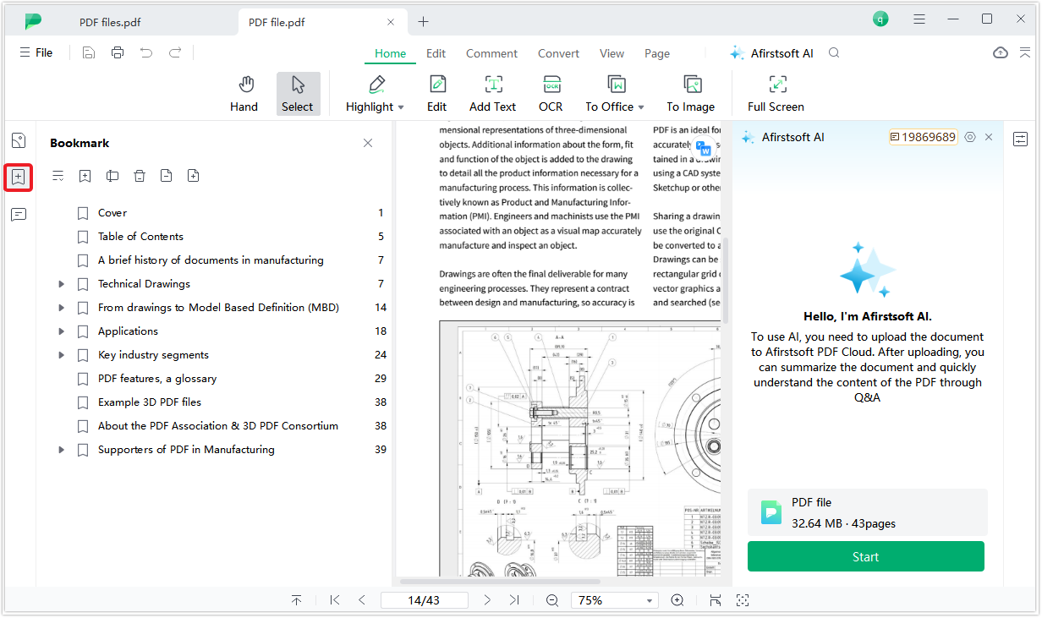
Task: Close the PDF file.pdf tab
Action: 391,22
